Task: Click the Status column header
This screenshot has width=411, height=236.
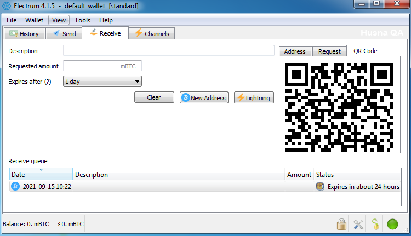Action: (357, 175)
